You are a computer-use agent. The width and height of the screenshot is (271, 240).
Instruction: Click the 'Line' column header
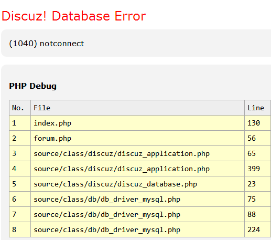[258, 108]
